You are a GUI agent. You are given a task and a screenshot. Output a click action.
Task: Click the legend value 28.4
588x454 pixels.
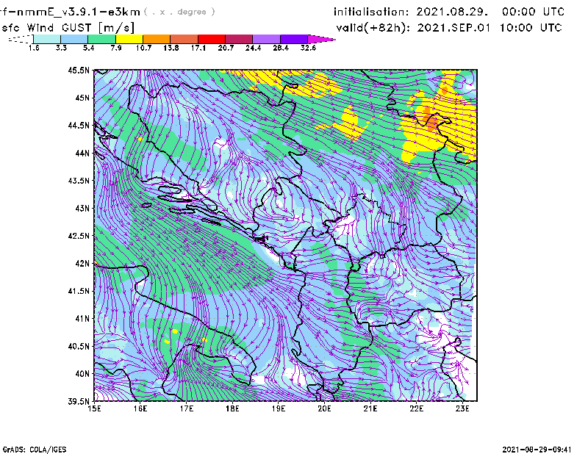(281, 48)
